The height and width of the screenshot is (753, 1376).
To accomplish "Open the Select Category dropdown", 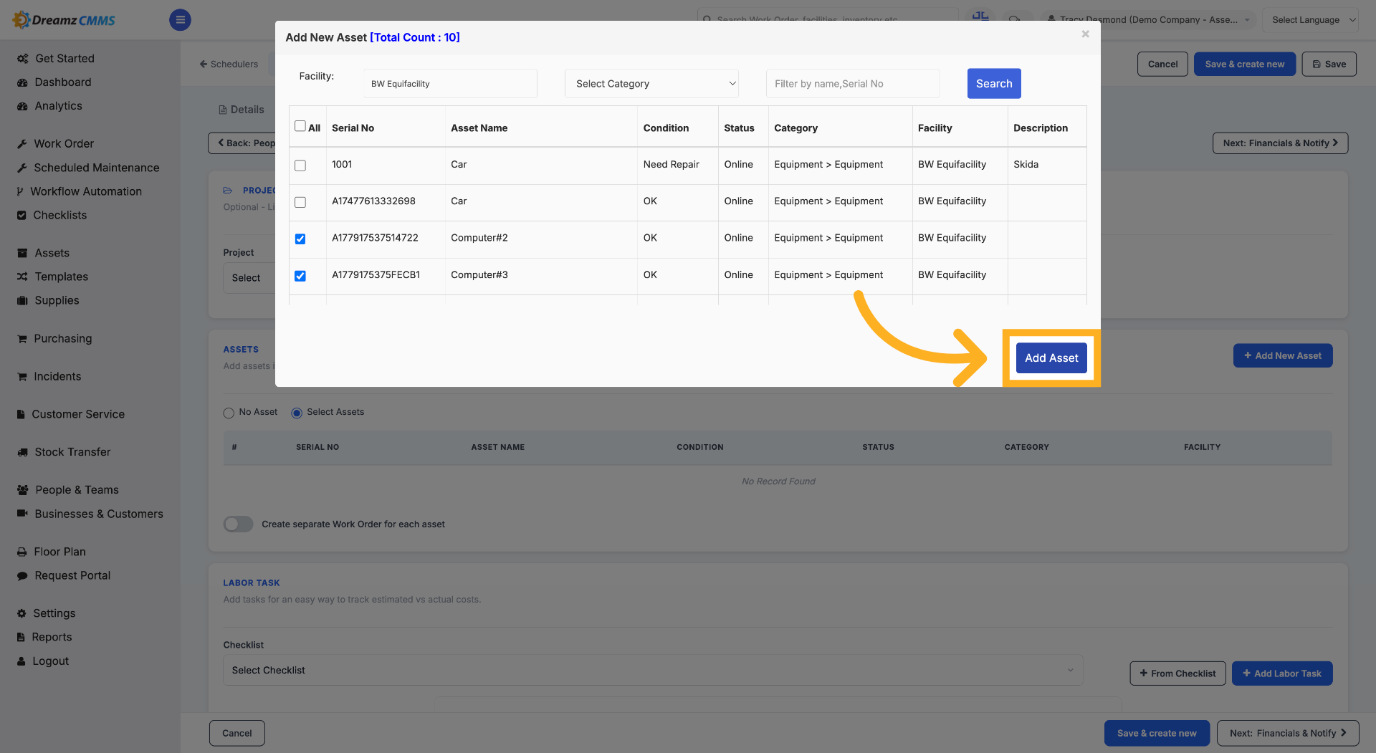I will click(x=651, y=84).
